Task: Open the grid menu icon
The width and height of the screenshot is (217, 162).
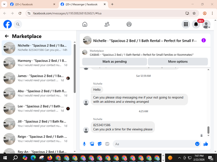Action: pyautogui.click(x=186, y=24)
